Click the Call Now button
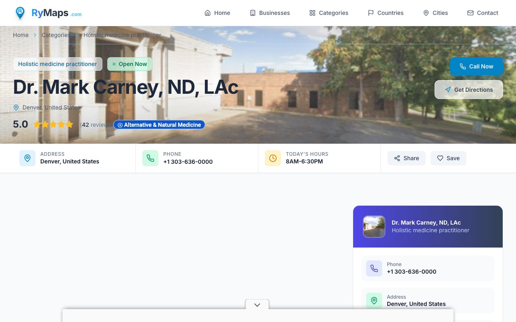The width and height of the screenshot is (516, 322). (476, 66)
